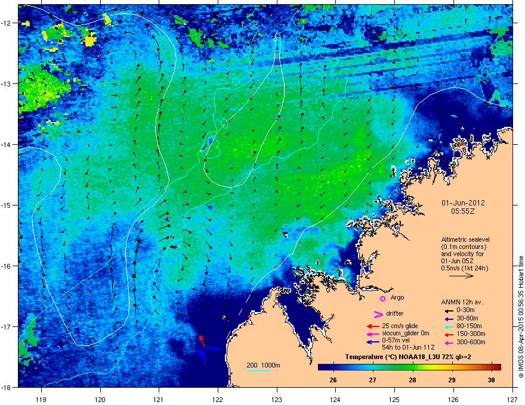Screen dimensions: 525x405
Task: Click the dark red end of temperature color bar
Action: pyautogui.click(x=498, y=367)
